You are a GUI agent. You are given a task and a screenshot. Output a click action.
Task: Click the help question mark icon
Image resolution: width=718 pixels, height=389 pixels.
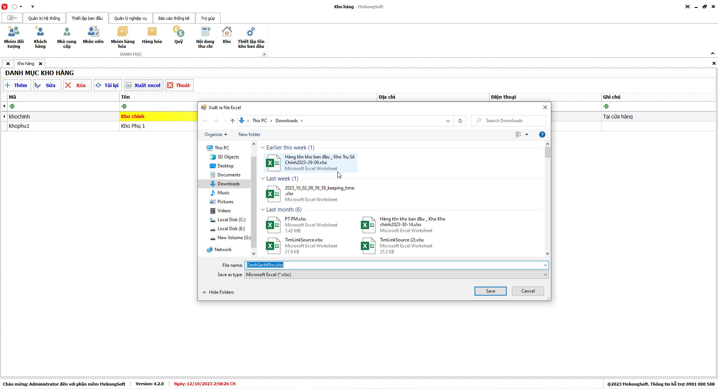pyautogui.click(x=542, y=135)
